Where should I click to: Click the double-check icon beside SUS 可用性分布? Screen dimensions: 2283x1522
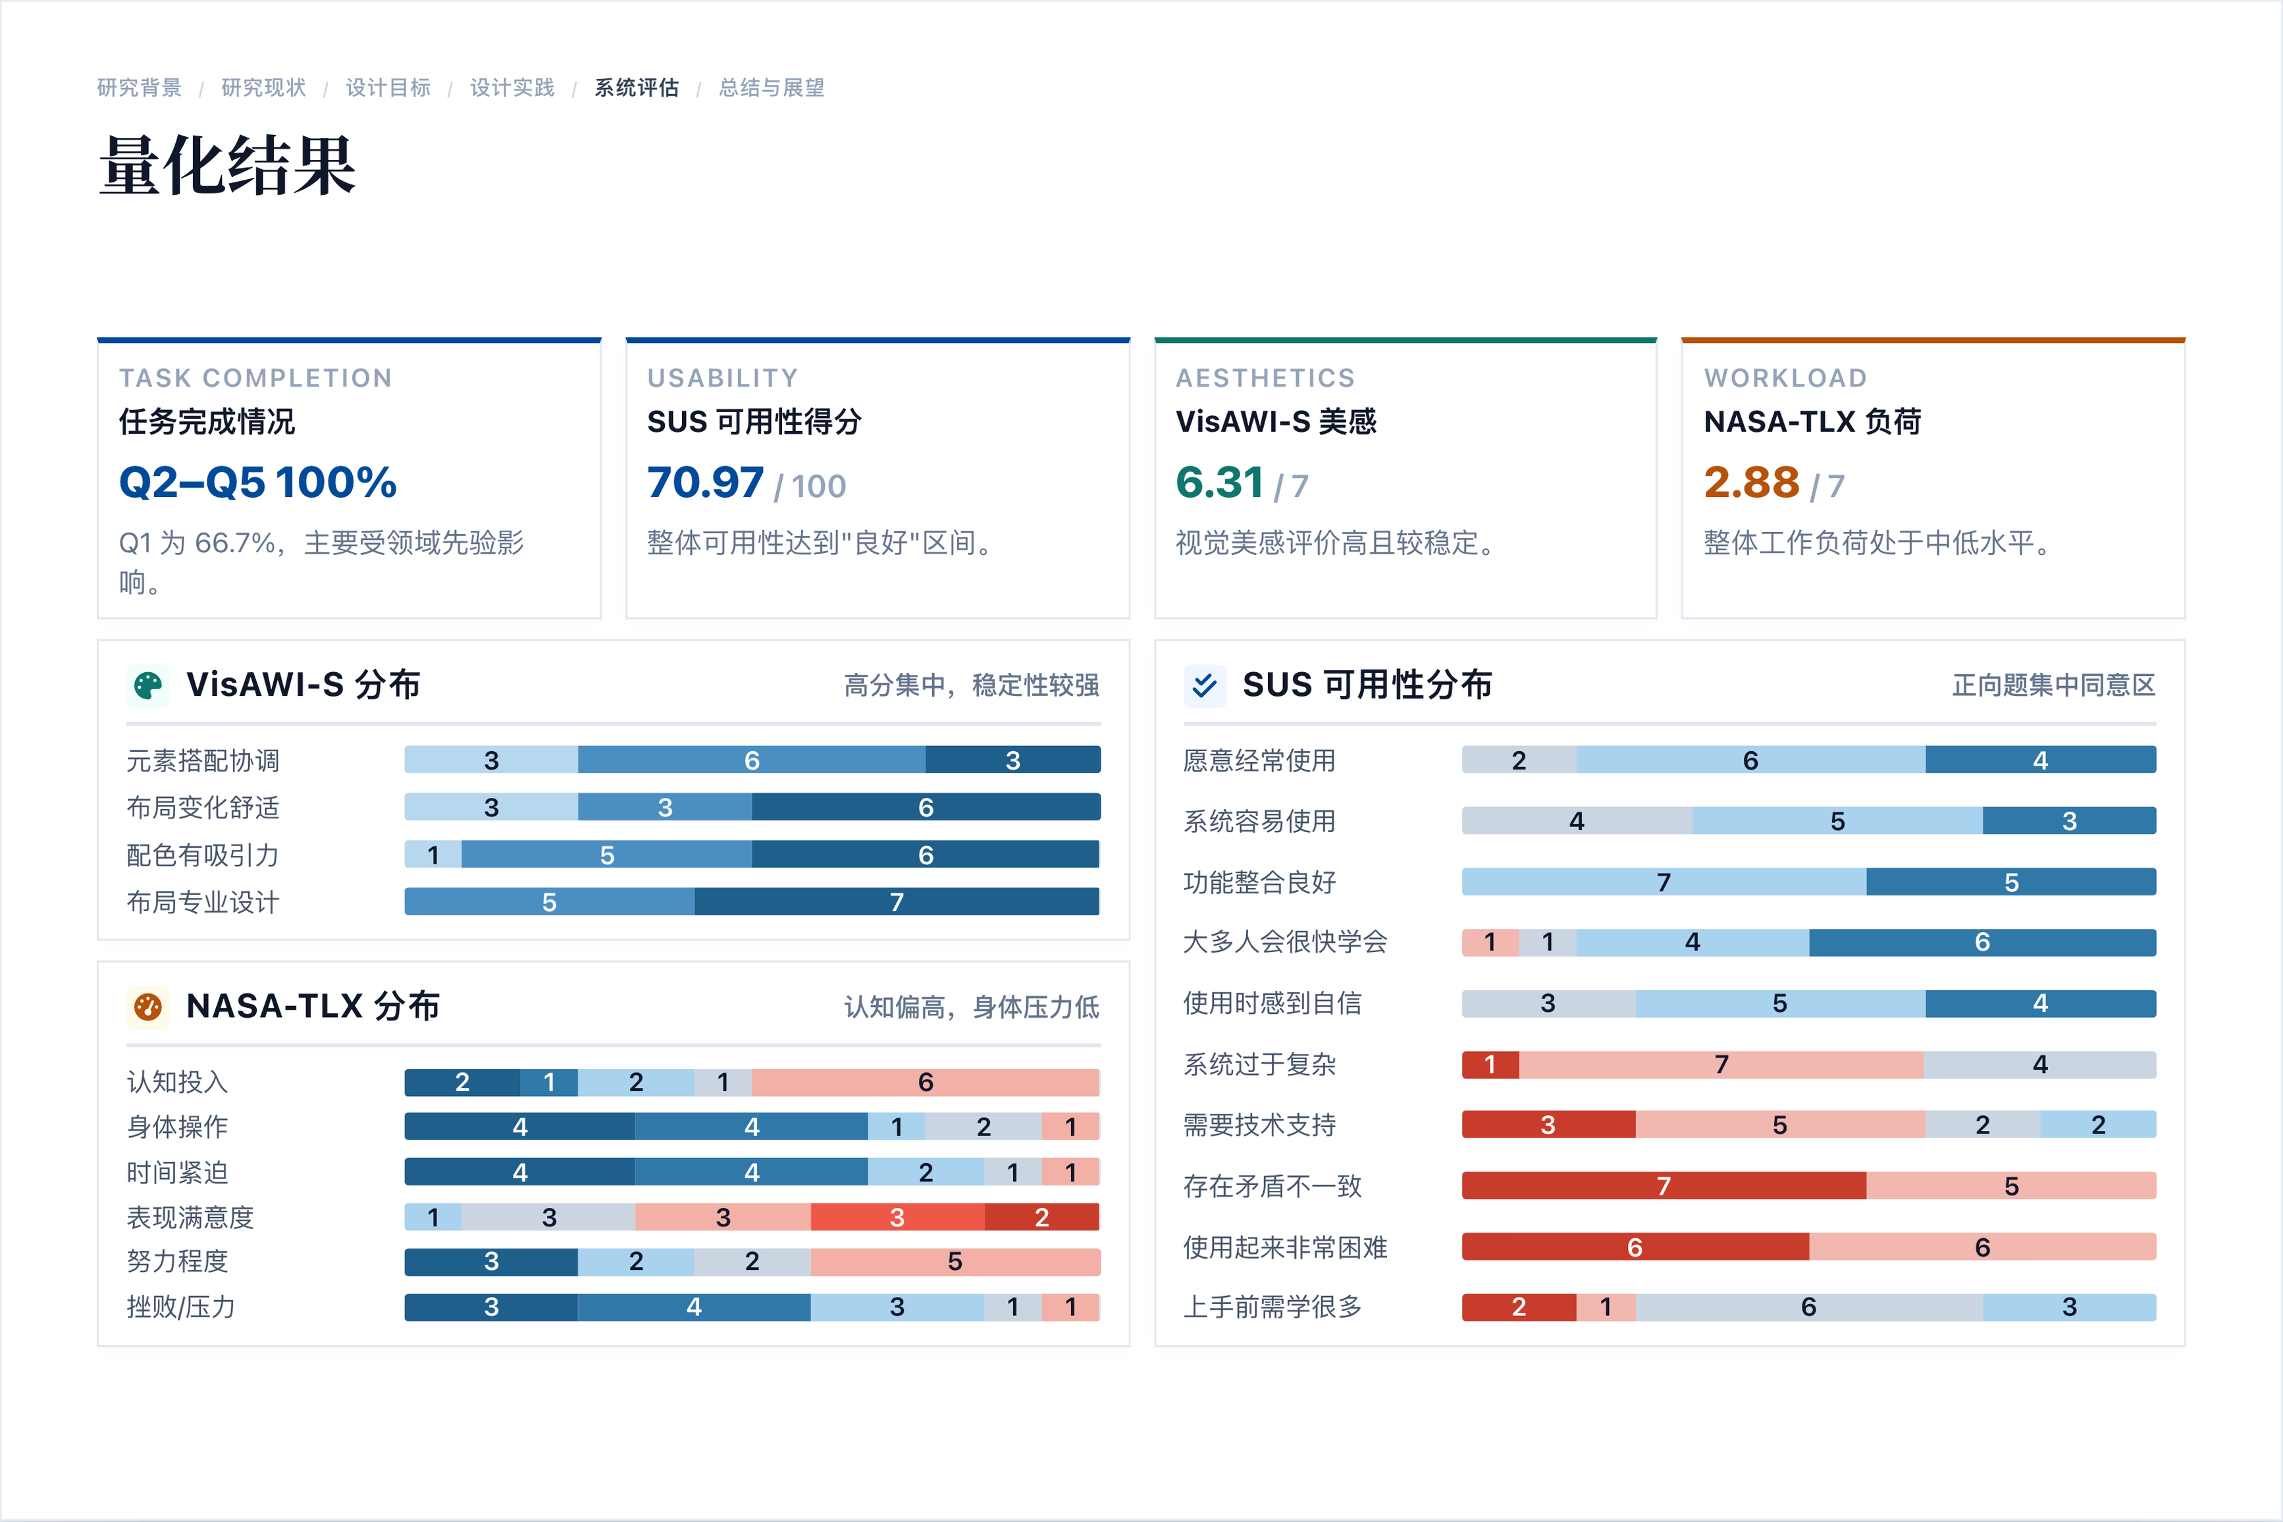(1205, 685)
